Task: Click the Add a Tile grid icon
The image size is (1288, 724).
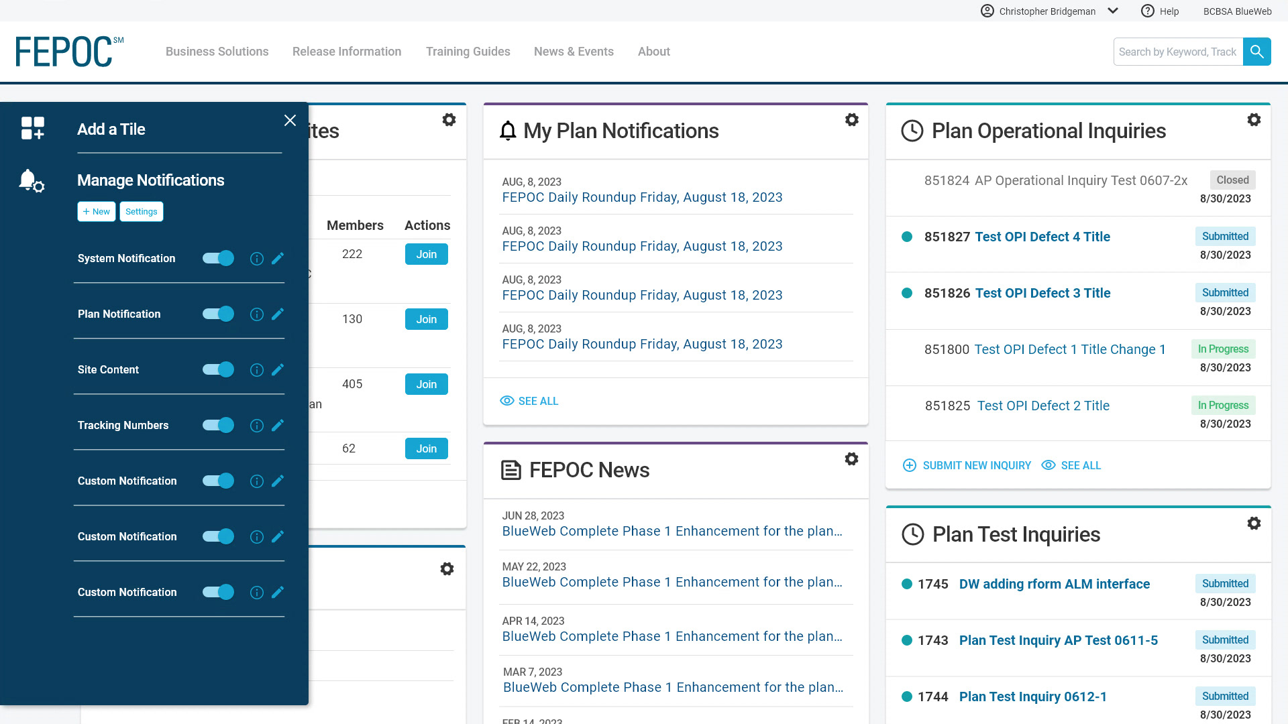Action: pos(32,128)
